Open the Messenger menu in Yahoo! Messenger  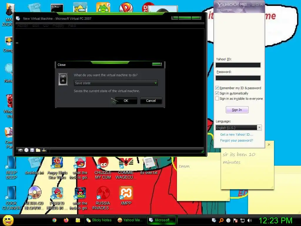(224, 10)
